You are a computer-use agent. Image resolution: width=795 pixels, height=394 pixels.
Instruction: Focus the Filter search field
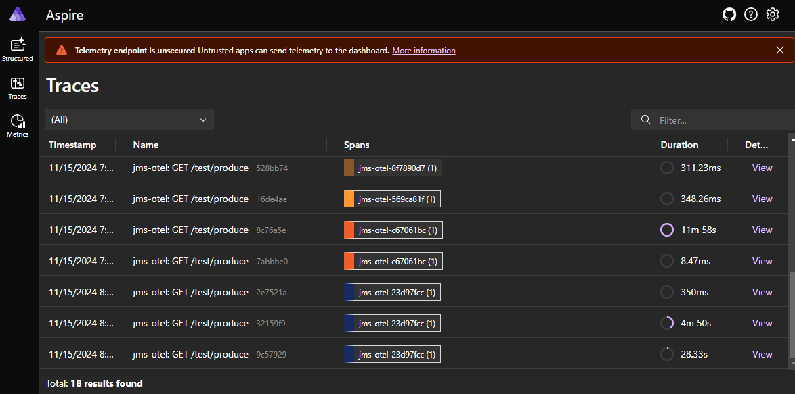[x=713, y=120]
